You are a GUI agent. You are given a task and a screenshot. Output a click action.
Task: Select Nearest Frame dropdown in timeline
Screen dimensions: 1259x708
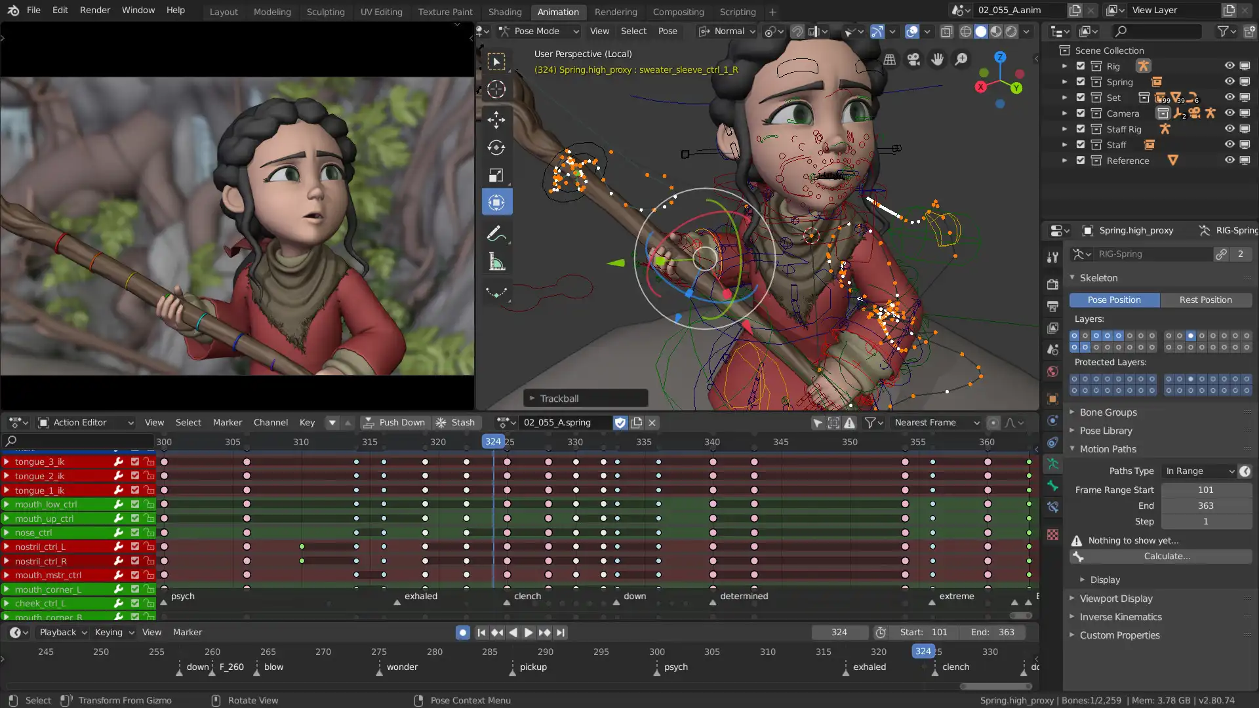pyautogui.click(x=936, y=422)
